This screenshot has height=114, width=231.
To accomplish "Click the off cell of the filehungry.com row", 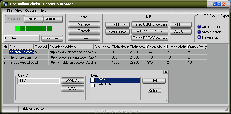I will [x=41, y=57].
